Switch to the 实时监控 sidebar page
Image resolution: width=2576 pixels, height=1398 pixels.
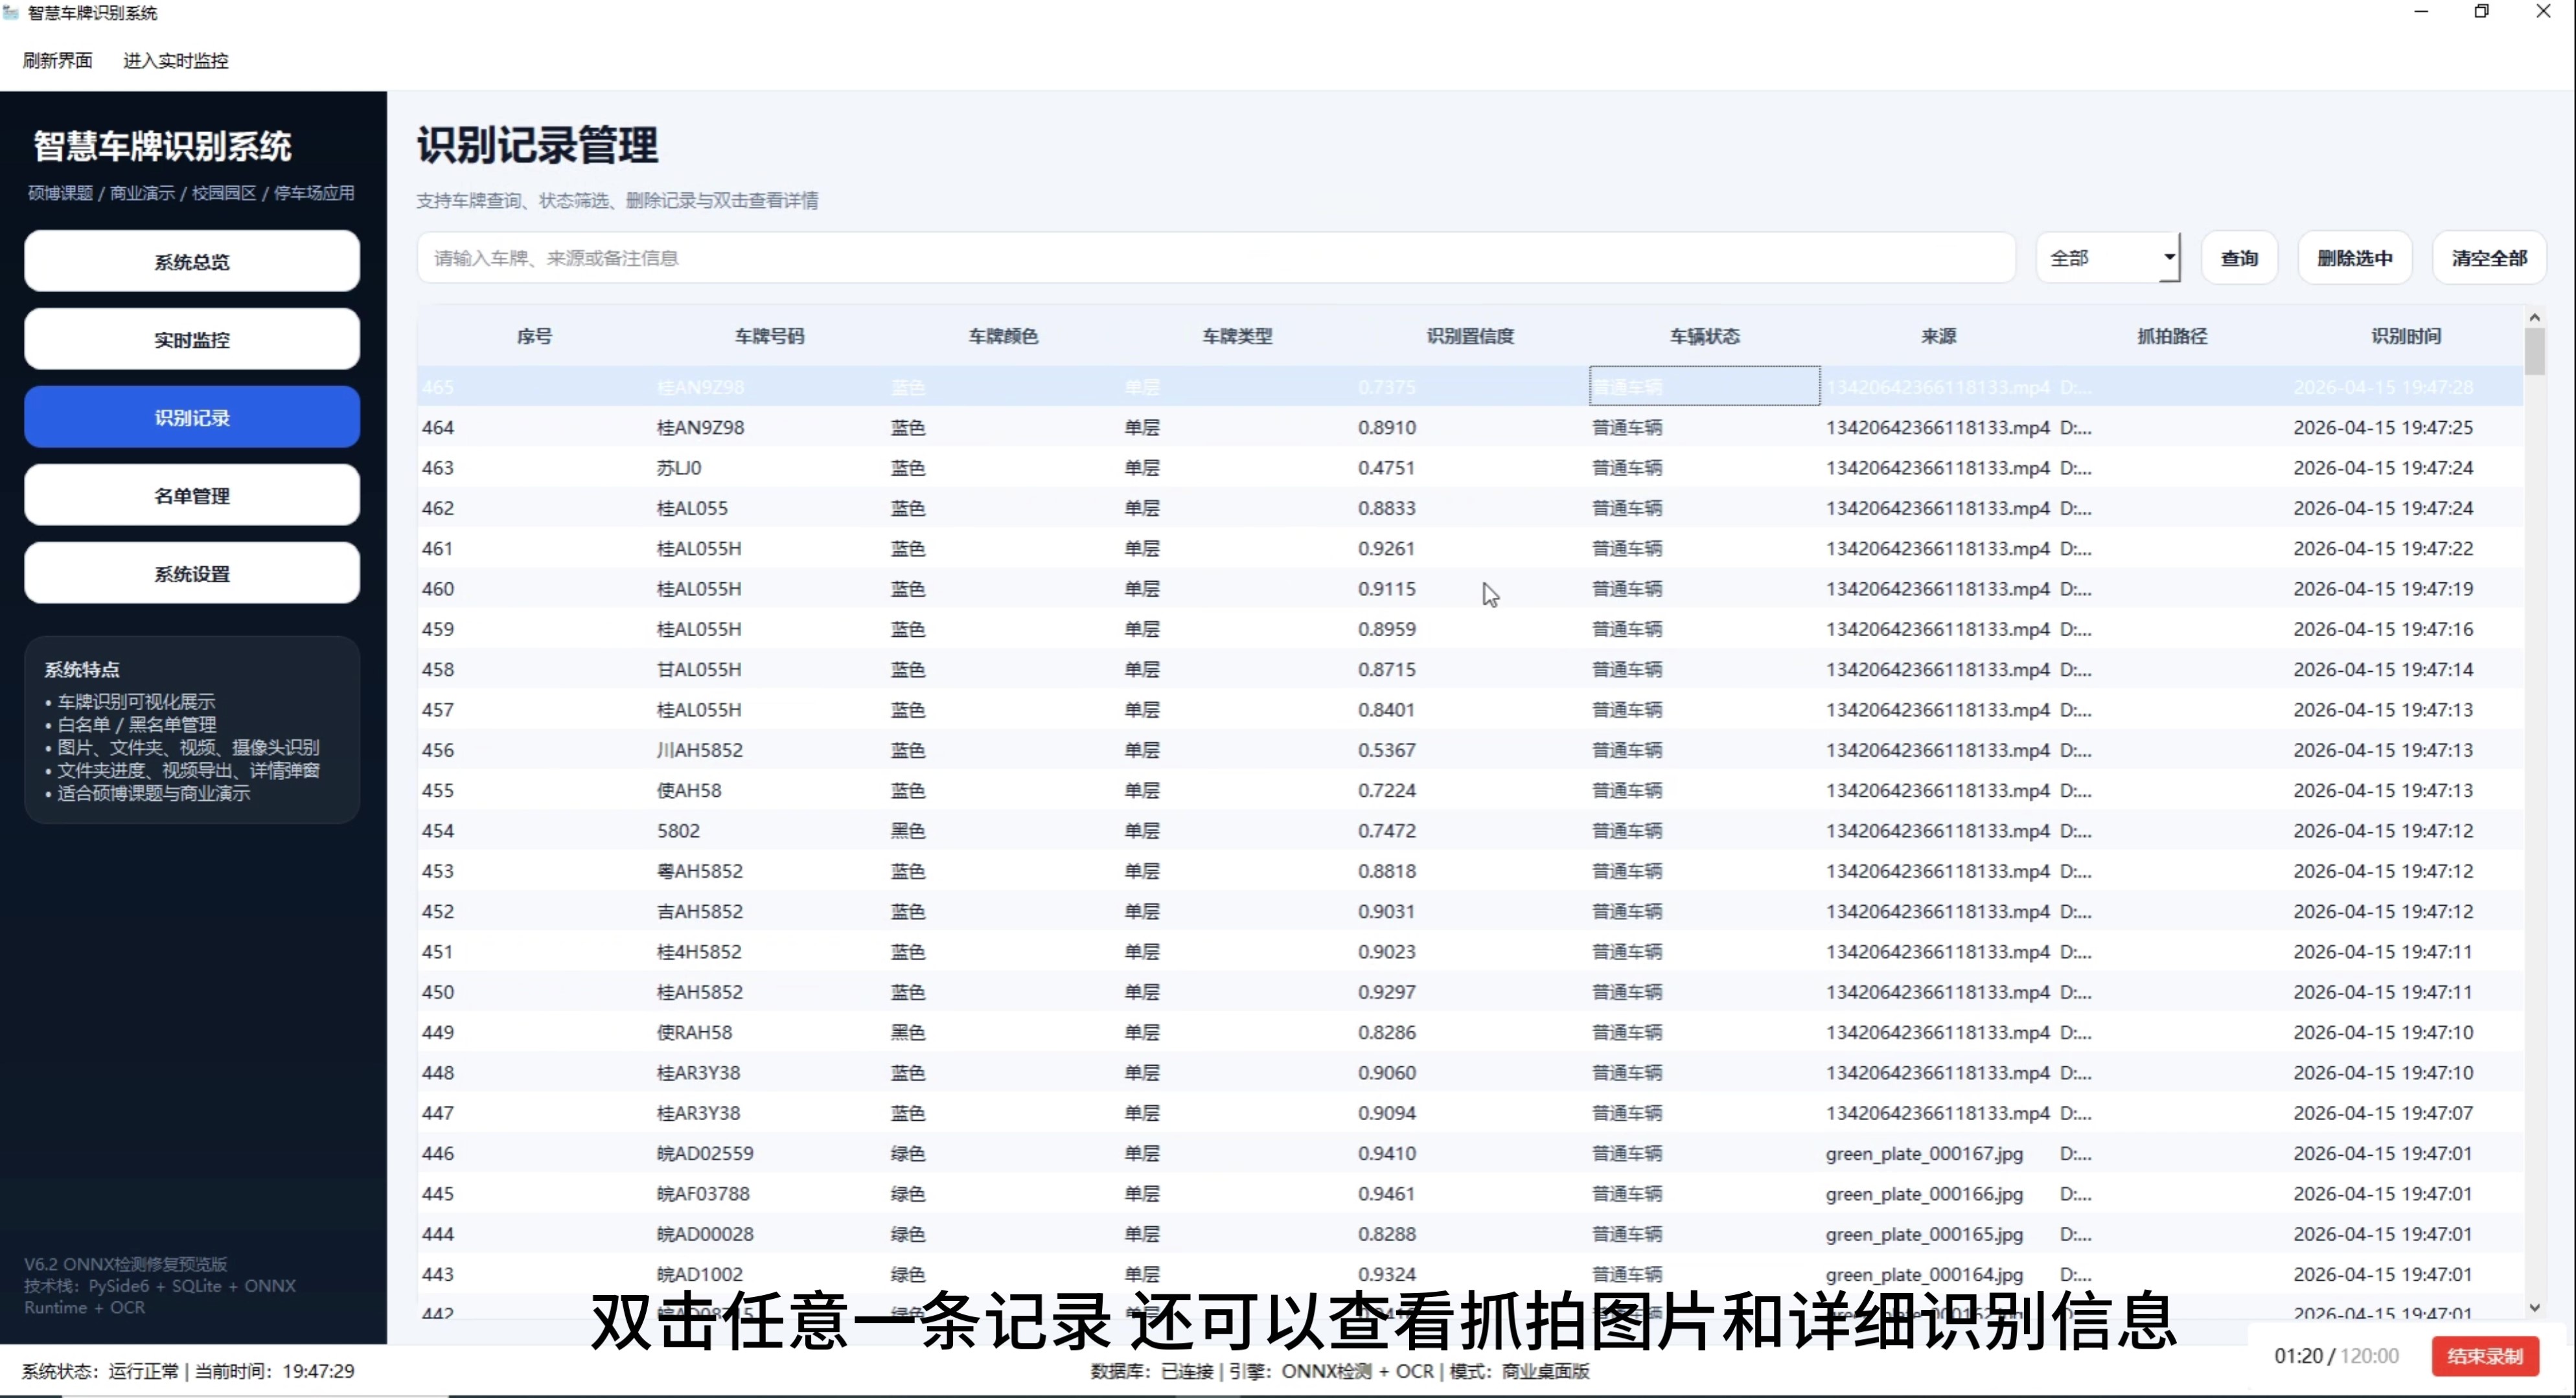tap(192, 339)
